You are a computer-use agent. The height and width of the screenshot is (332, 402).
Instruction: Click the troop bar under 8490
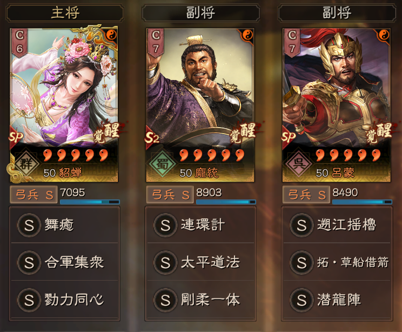362,202
